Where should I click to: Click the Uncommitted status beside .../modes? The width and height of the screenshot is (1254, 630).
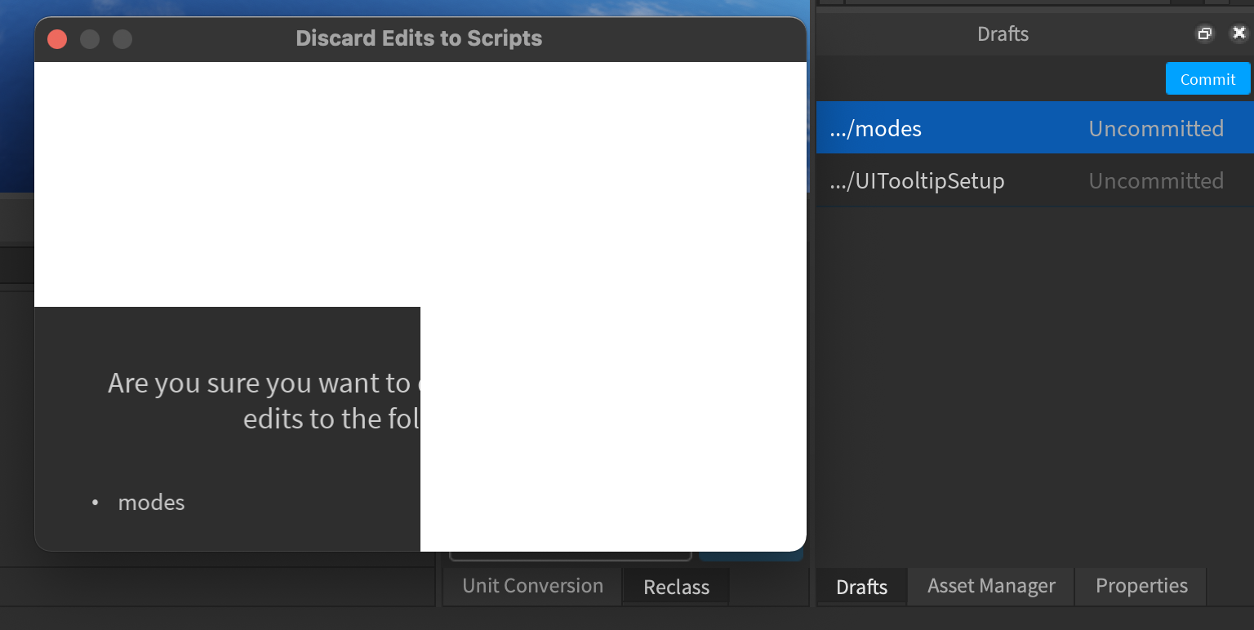1156,128
